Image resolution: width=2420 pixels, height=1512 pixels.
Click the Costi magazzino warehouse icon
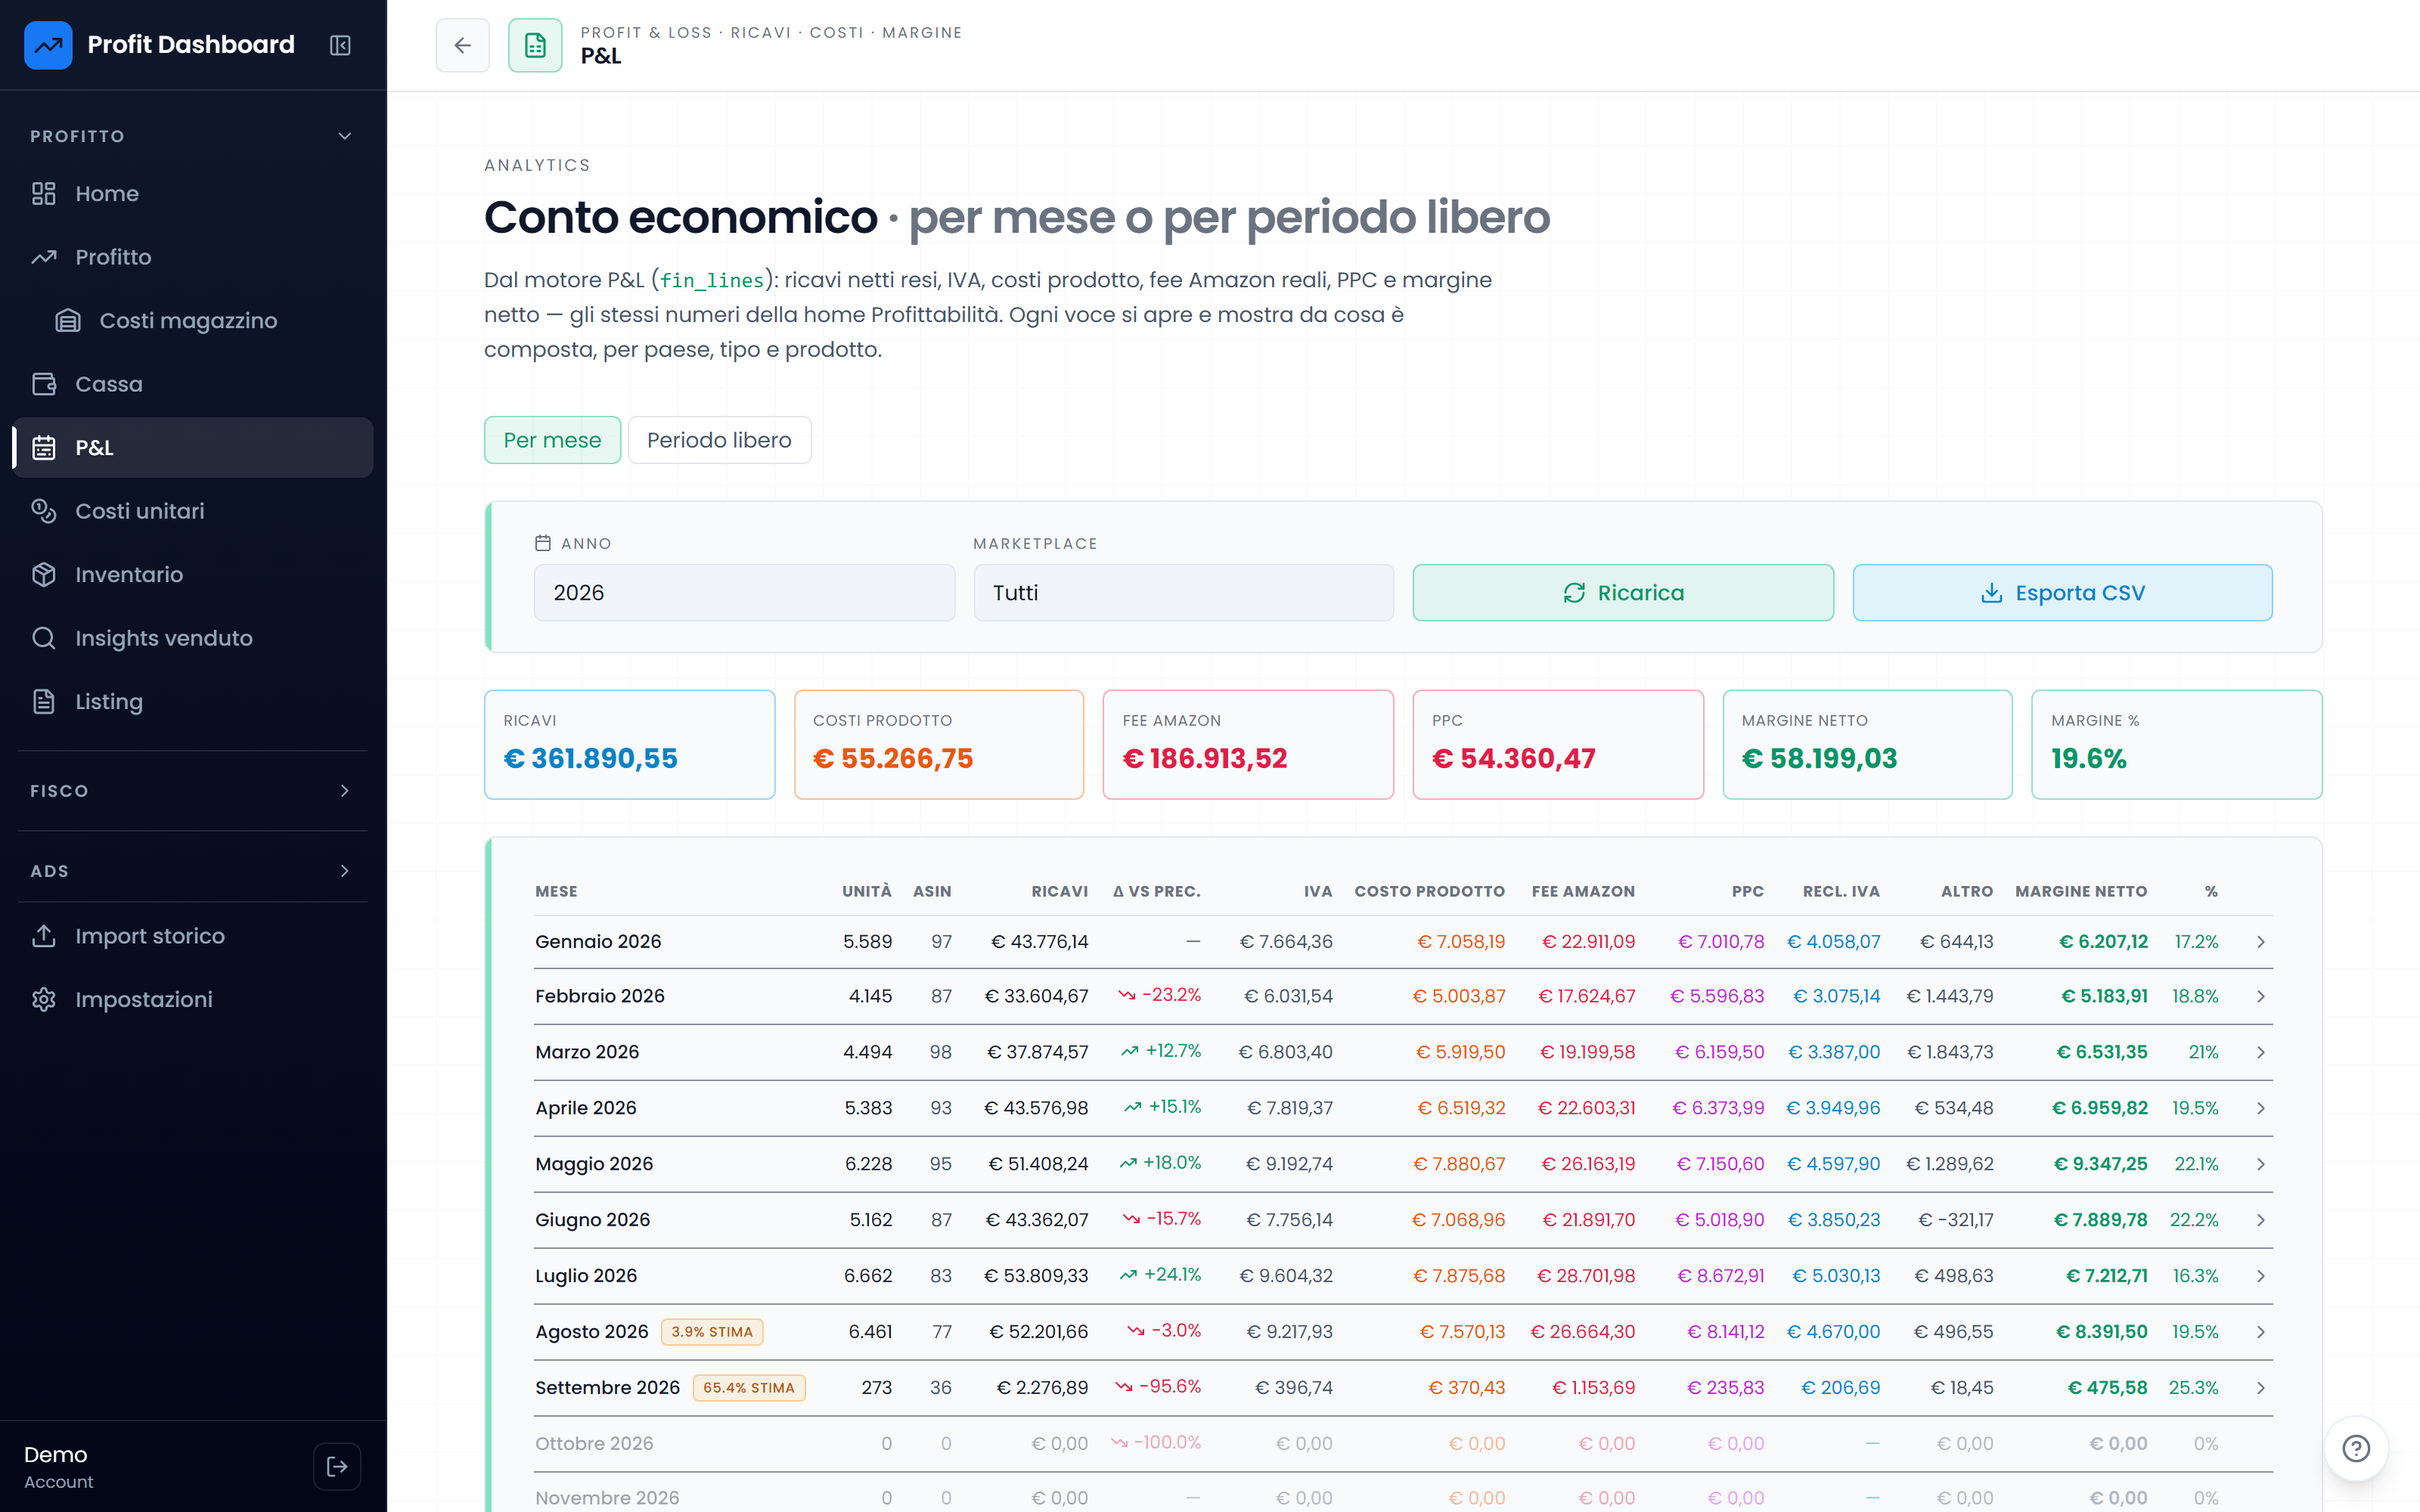tap(68, 320)
